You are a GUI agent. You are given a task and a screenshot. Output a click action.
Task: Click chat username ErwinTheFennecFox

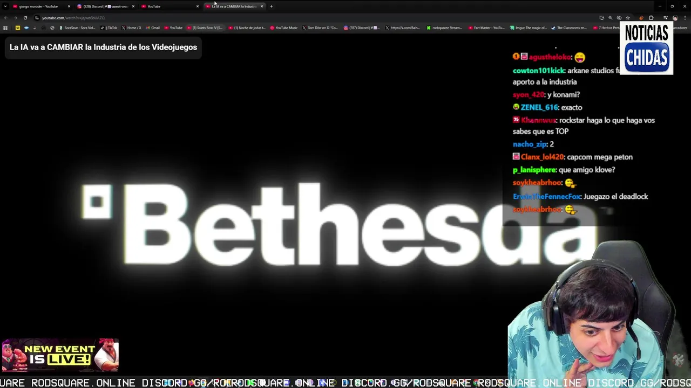546,197
